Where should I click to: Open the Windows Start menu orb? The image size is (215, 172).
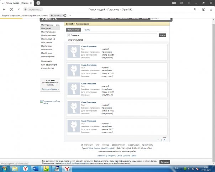point(4,168)
